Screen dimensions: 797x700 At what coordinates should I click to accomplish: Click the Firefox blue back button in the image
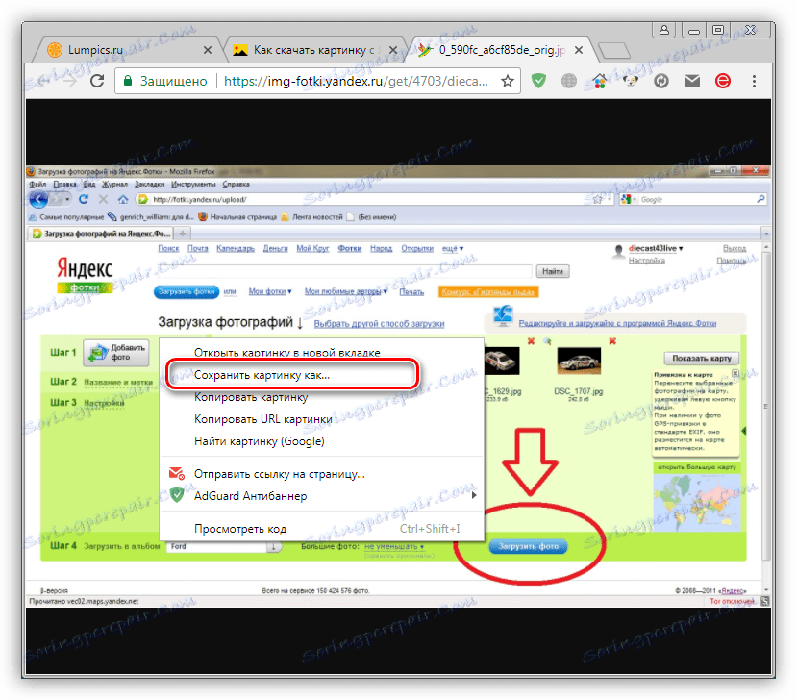click(x=39, y=199)
